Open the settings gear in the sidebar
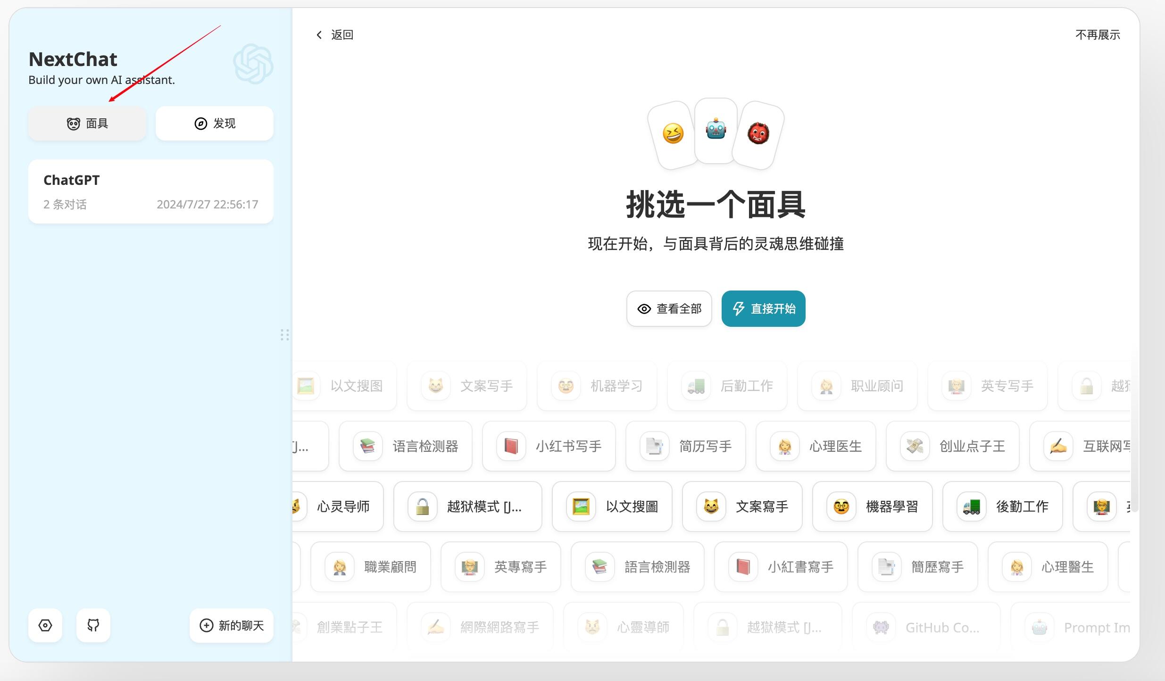 45,625
